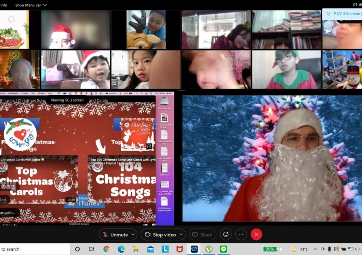Click the main Santa costume video
The image size is (362, 255).
point(272,159)
